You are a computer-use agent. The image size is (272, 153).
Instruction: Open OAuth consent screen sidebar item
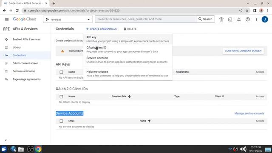pyautogui.click(x=25, y=63)
